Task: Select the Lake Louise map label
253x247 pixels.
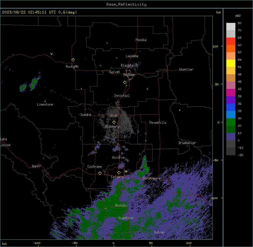Action: tap(5, 142)
